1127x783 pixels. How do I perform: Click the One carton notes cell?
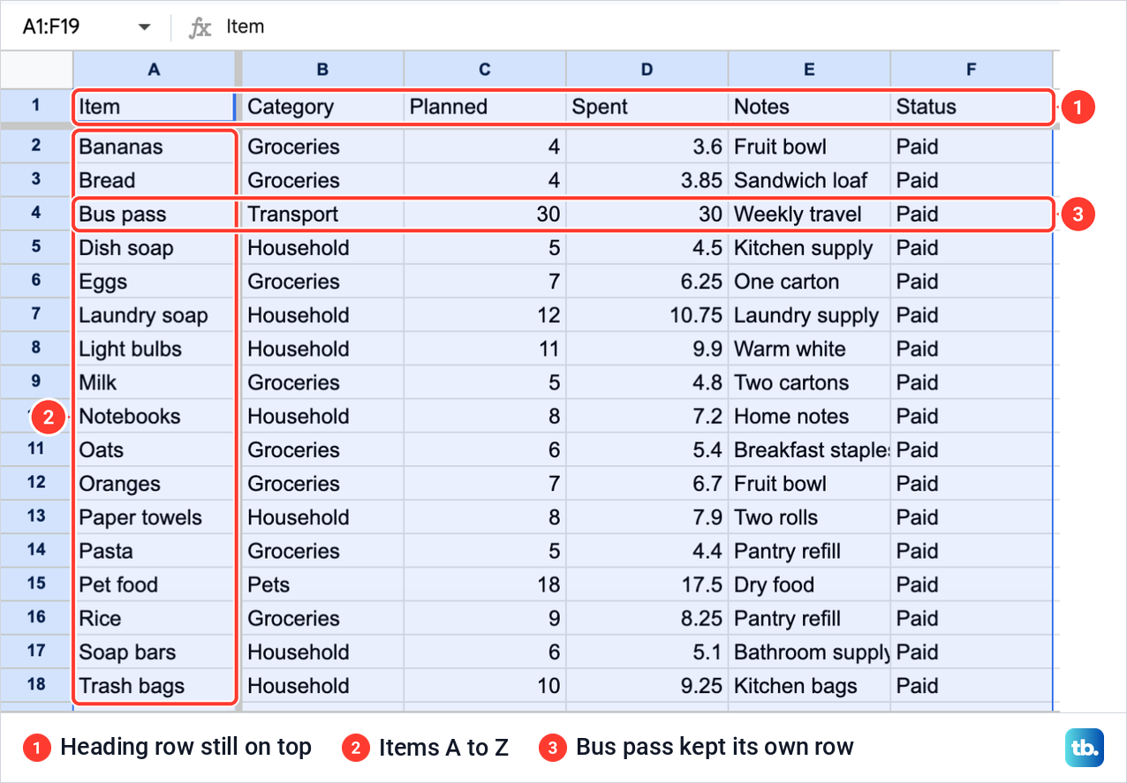point(809,281)
